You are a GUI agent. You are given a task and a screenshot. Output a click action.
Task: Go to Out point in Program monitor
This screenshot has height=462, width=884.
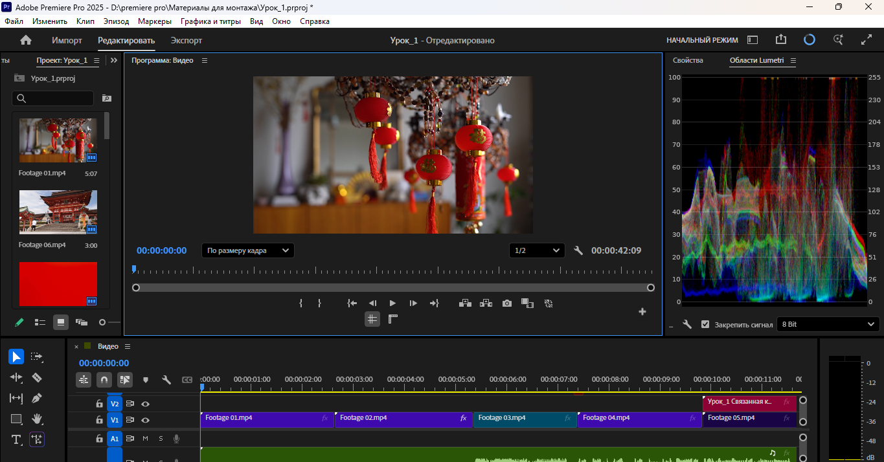[434, 303]
